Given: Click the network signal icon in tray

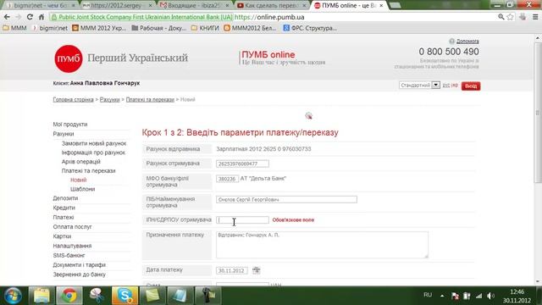Looking at the screenshot, I should [478, 296].
